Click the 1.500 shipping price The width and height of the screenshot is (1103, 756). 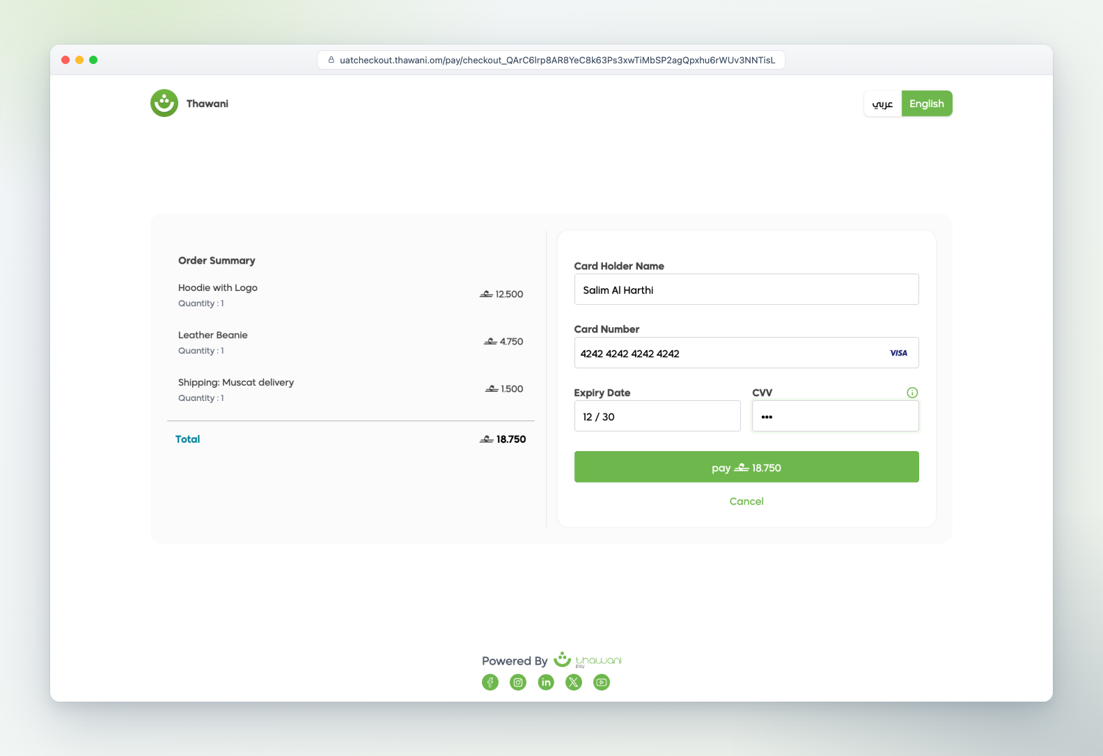(x=504, y=389)
